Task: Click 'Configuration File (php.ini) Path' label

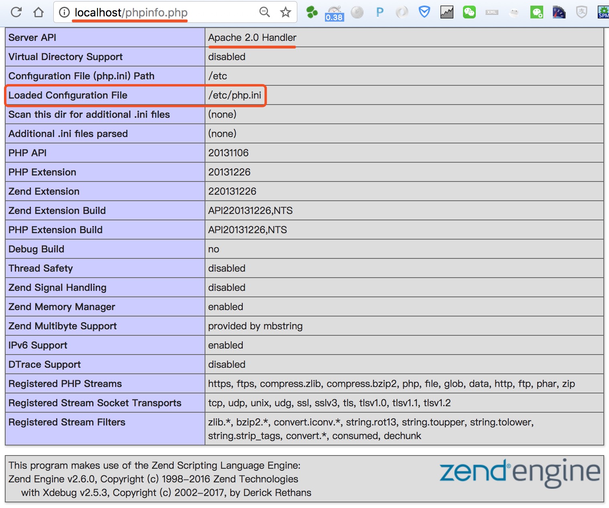Action: click(81, 76)
